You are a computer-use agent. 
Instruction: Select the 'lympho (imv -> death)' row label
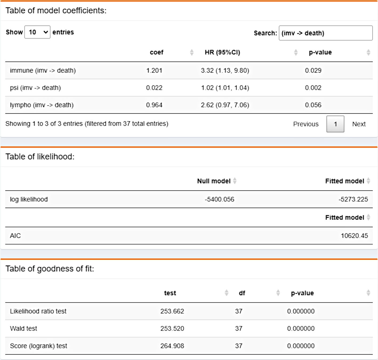click(42, 105)
